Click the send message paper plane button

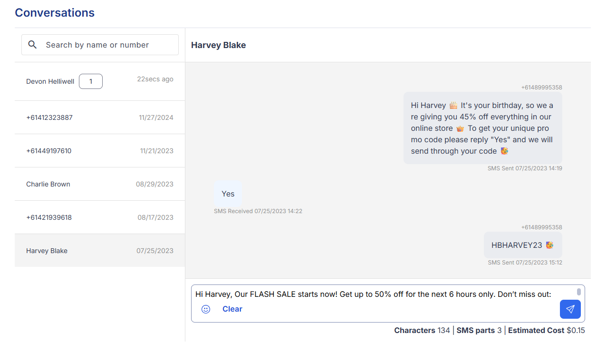[570, 309]
